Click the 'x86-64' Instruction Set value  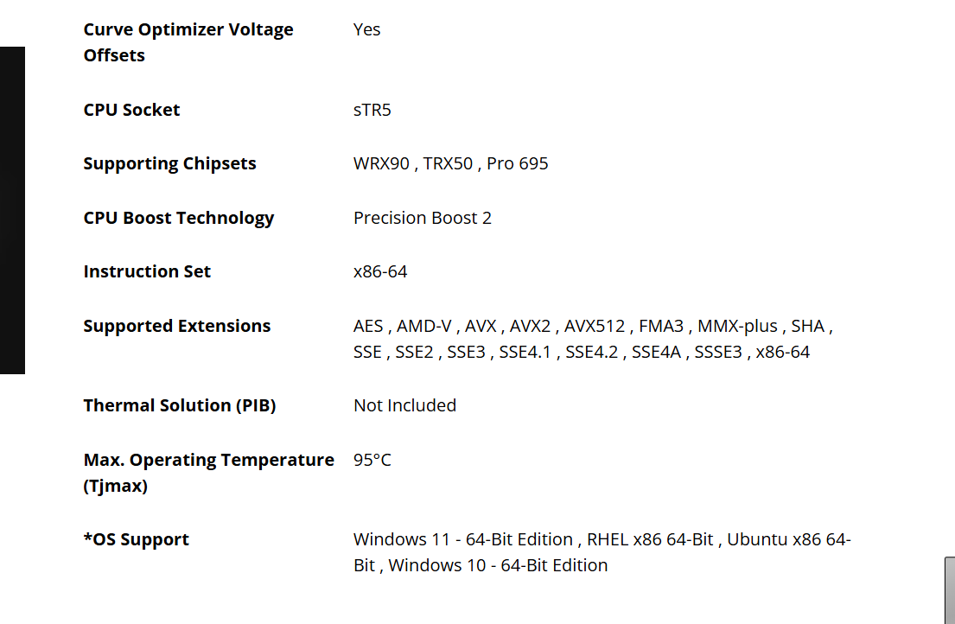pos(380,271)
